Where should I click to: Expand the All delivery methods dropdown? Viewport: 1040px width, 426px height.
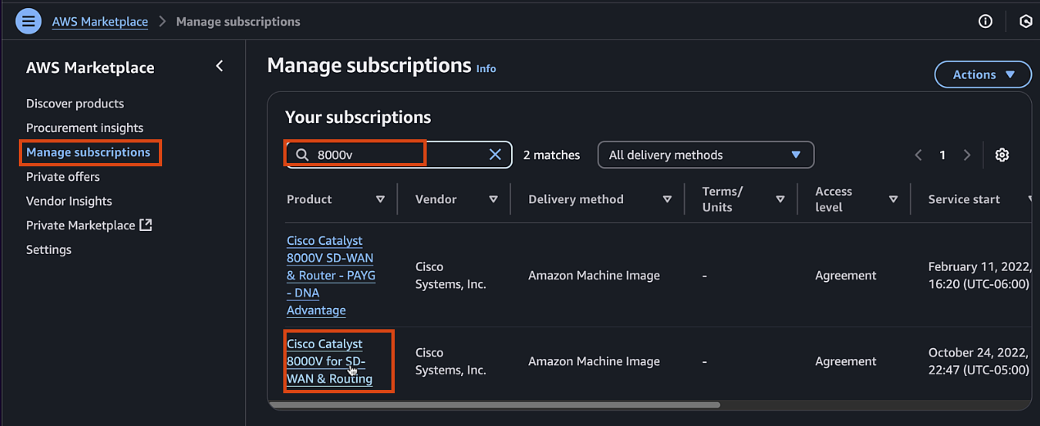(x=706, y=155)
